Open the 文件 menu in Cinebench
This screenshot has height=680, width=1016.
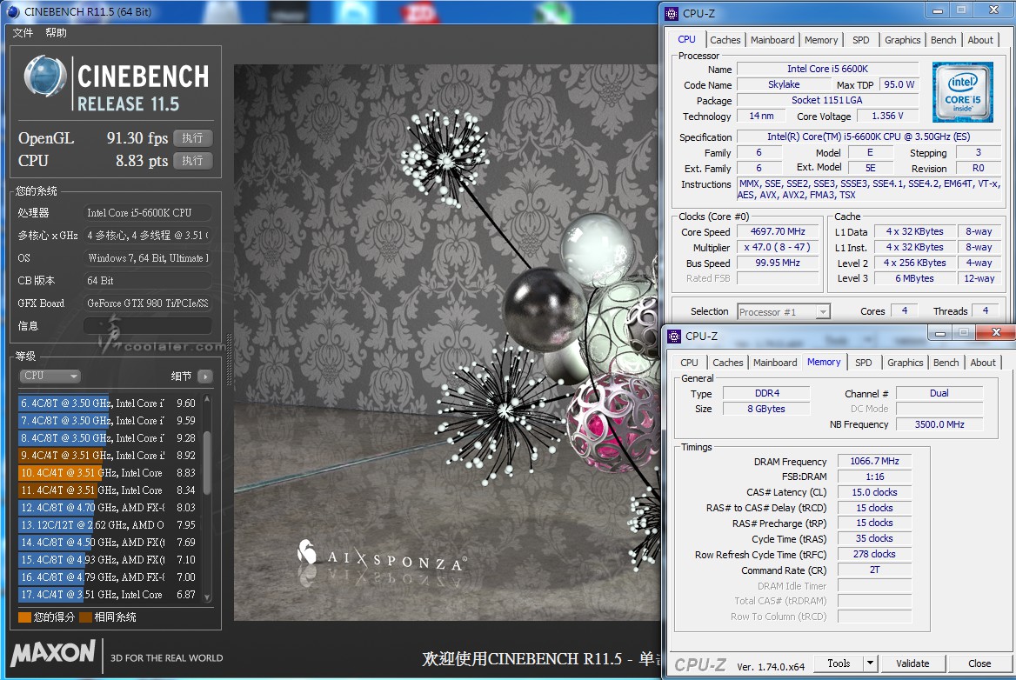click(23, 32)
